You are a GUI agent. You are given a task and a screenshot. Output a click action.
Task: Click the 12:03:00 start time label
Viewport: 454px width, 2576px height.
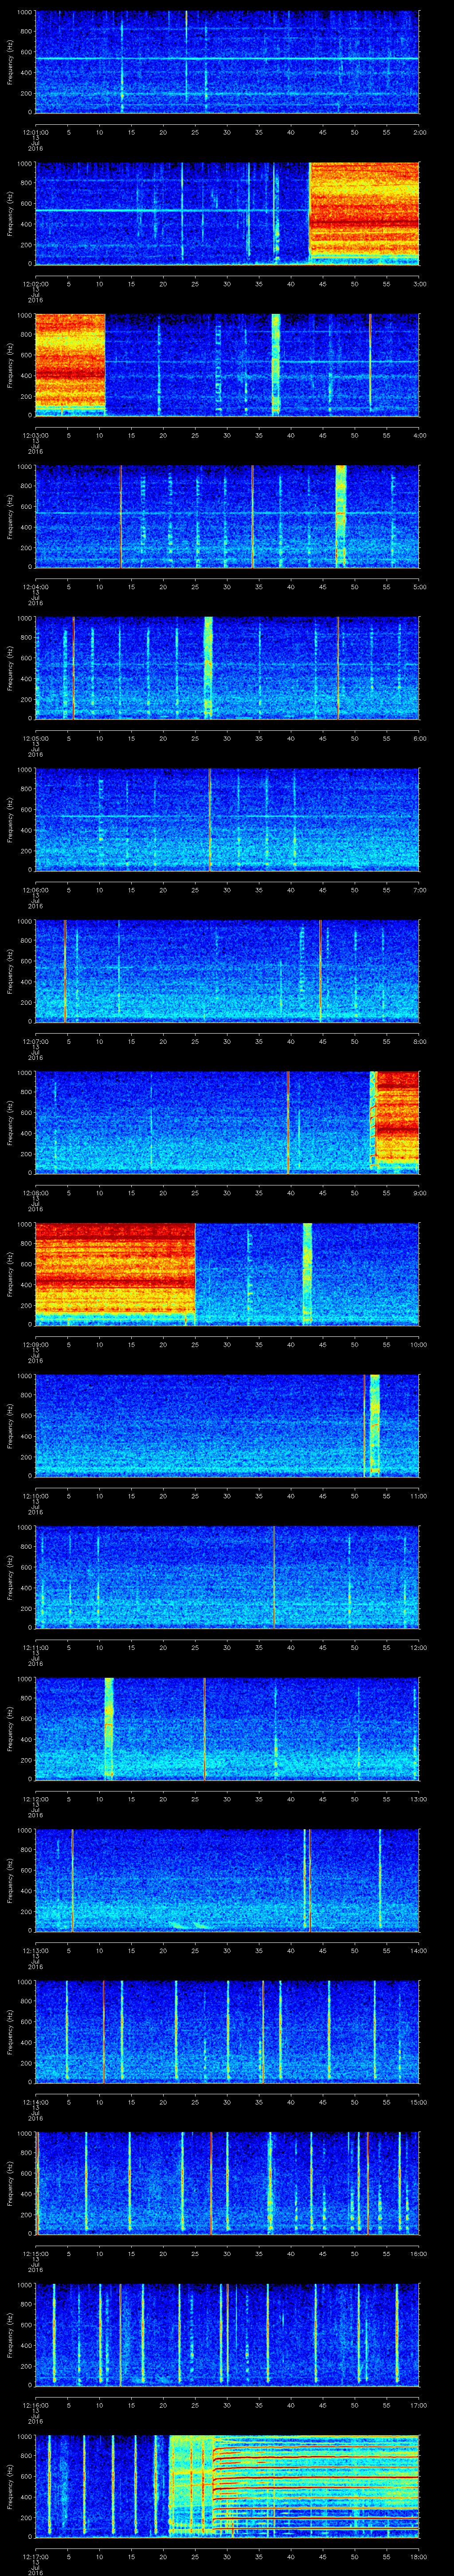[35, 435]
